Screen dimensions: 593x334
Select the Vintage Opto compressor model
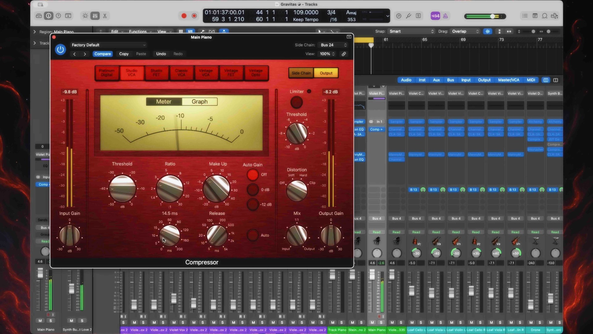(256, 73)
